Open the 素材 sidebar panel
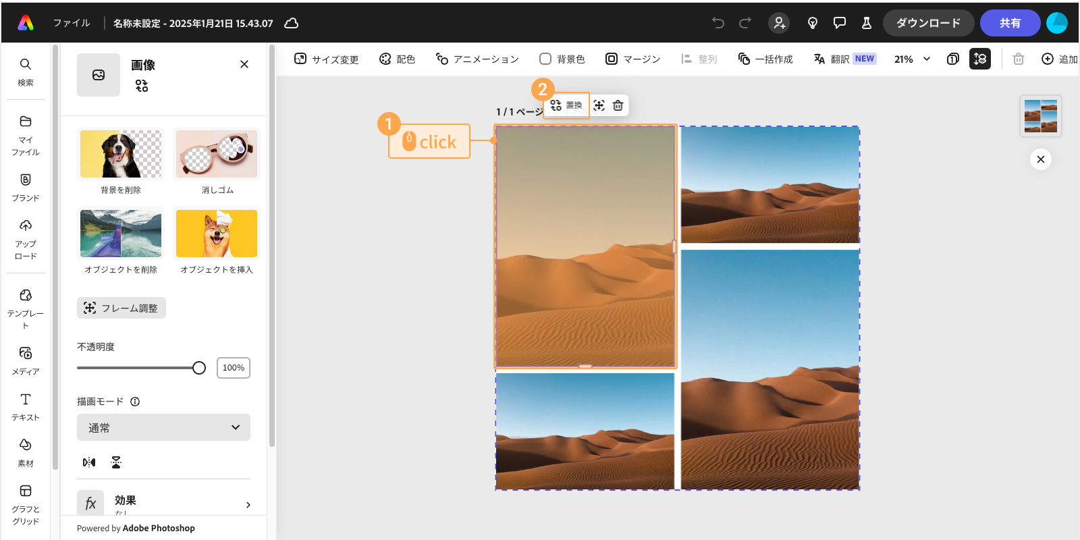The height and width of the screenshot is (540, 1080). click(26, 452)
